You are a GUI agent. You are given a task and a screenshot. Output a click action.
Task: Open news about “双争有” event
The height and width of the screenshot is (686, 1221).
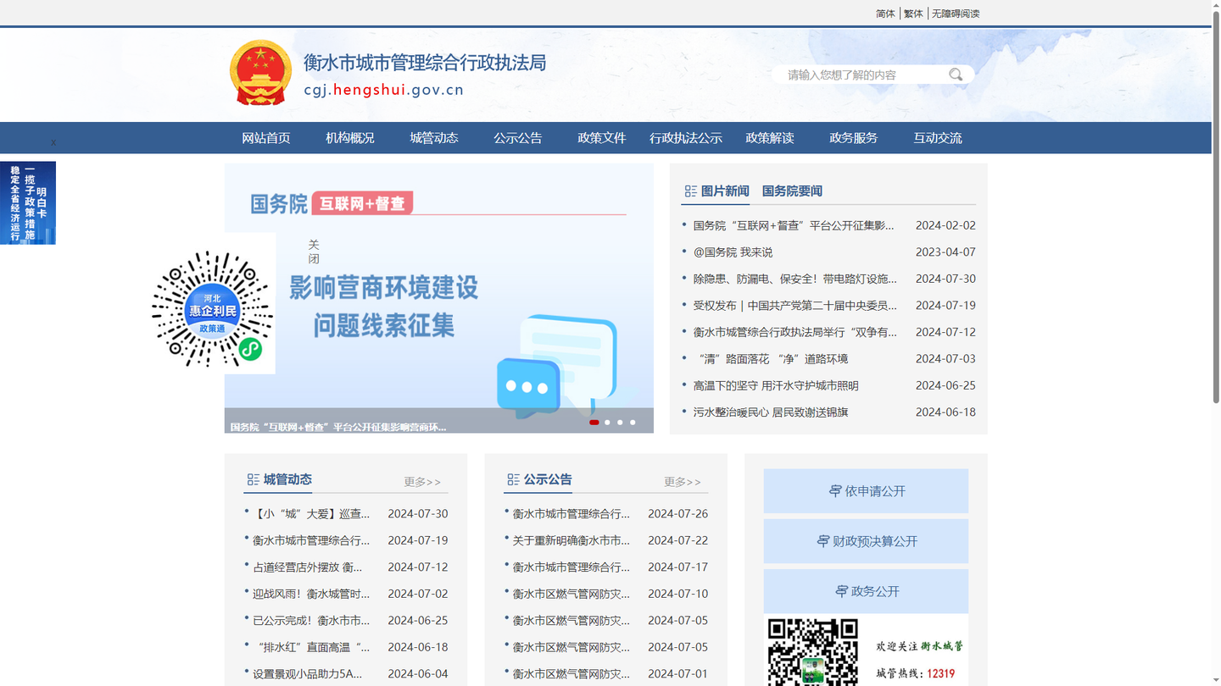[x=794, y=332]
